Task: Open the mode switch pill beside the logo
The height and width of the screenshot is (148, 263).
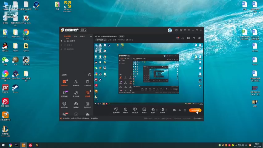Action: click(x=84, y=30)
